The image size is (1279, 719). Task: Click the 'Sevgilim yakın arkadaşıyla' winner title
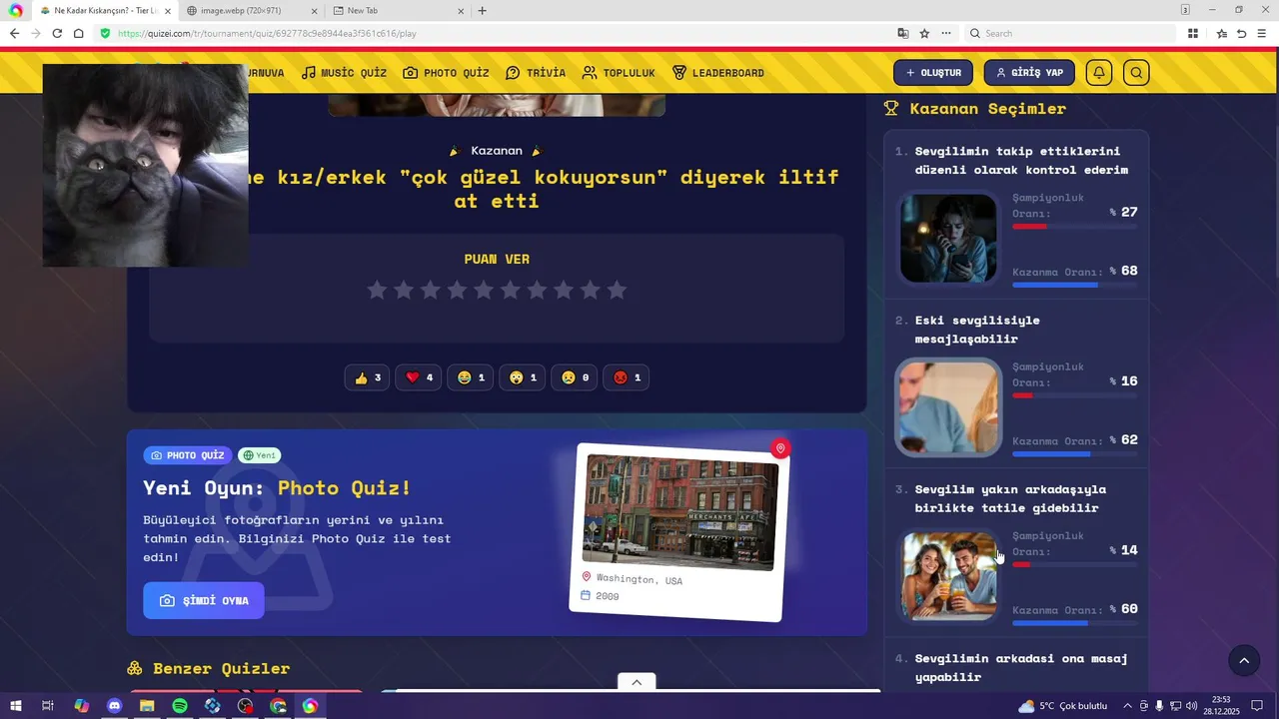point(1010,498)
